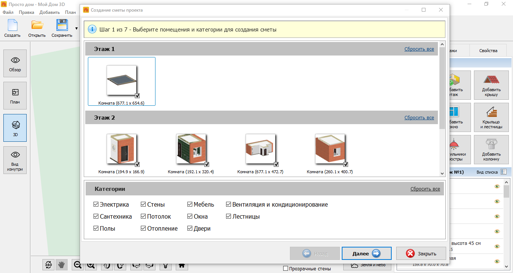Click the Создать new file icon
The width and height of the screenshot is (513, 273).
pos(12,28)
